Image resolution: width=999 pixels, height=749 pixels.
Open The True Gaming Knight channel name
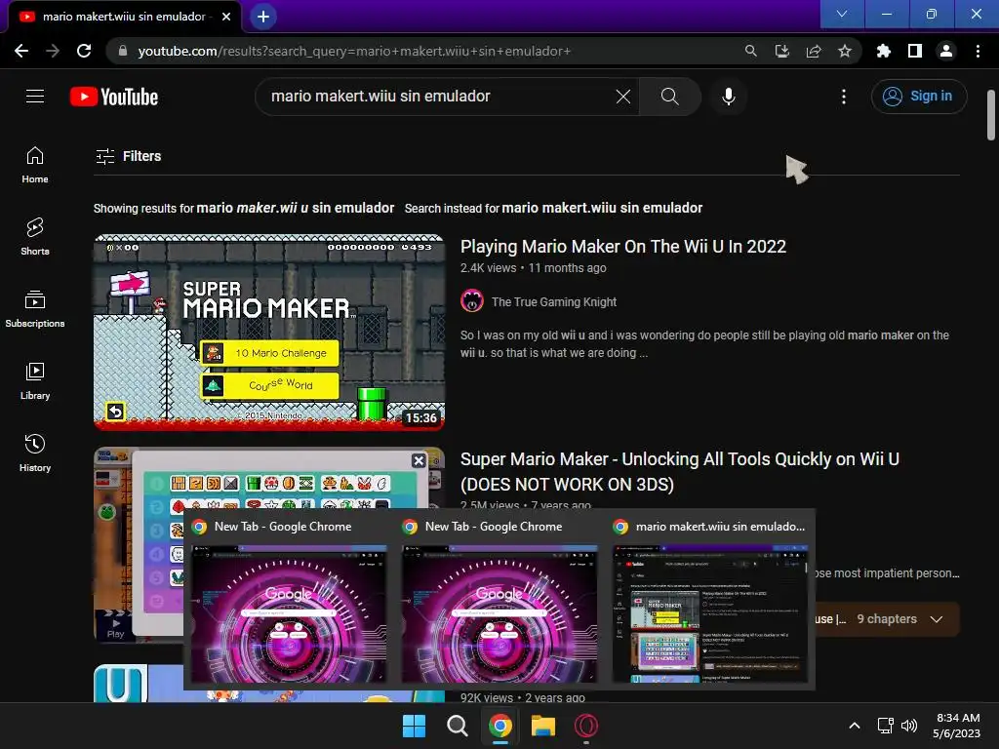(554, 302)
